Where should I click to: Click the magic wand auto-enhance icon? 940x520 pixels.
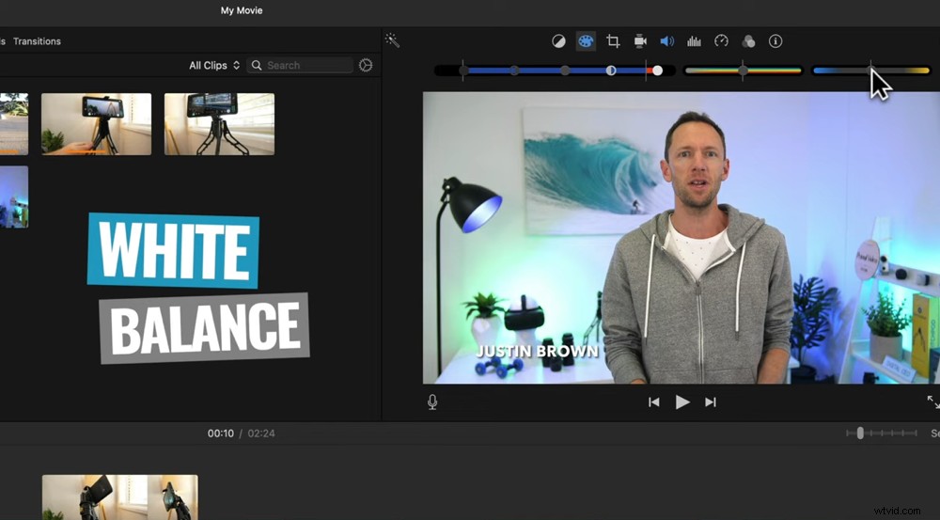click(392, 40)
